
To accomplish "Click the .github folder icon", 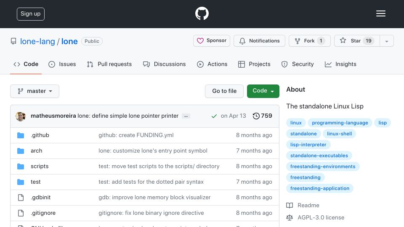I will (x=21, y=135).
